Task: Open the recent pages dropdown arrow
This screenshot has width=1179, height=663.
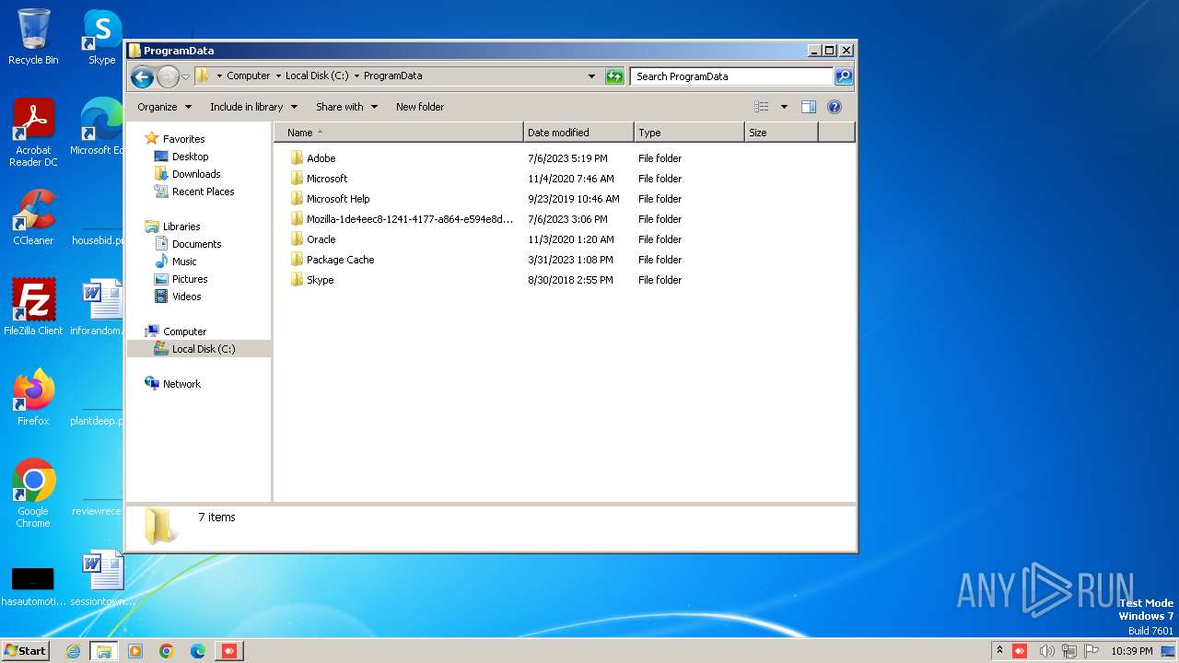Action: coord(185,76)
